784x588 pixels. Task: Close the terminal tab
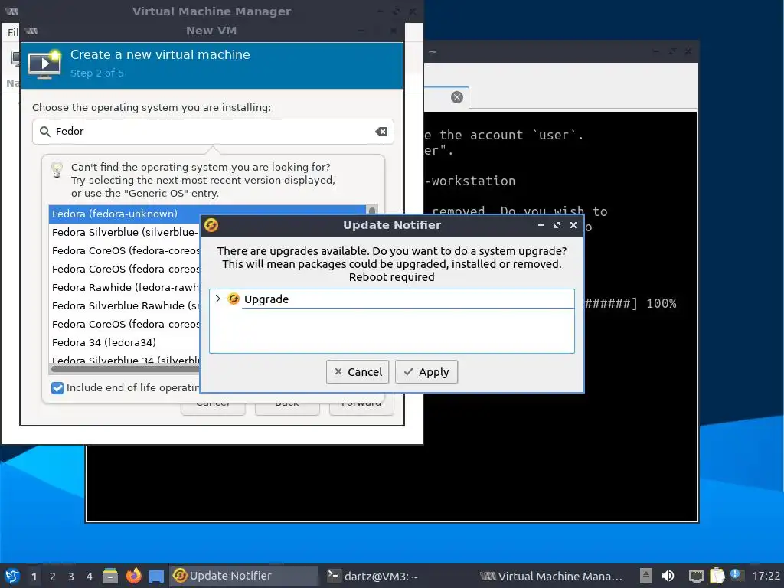click(456, 97)
